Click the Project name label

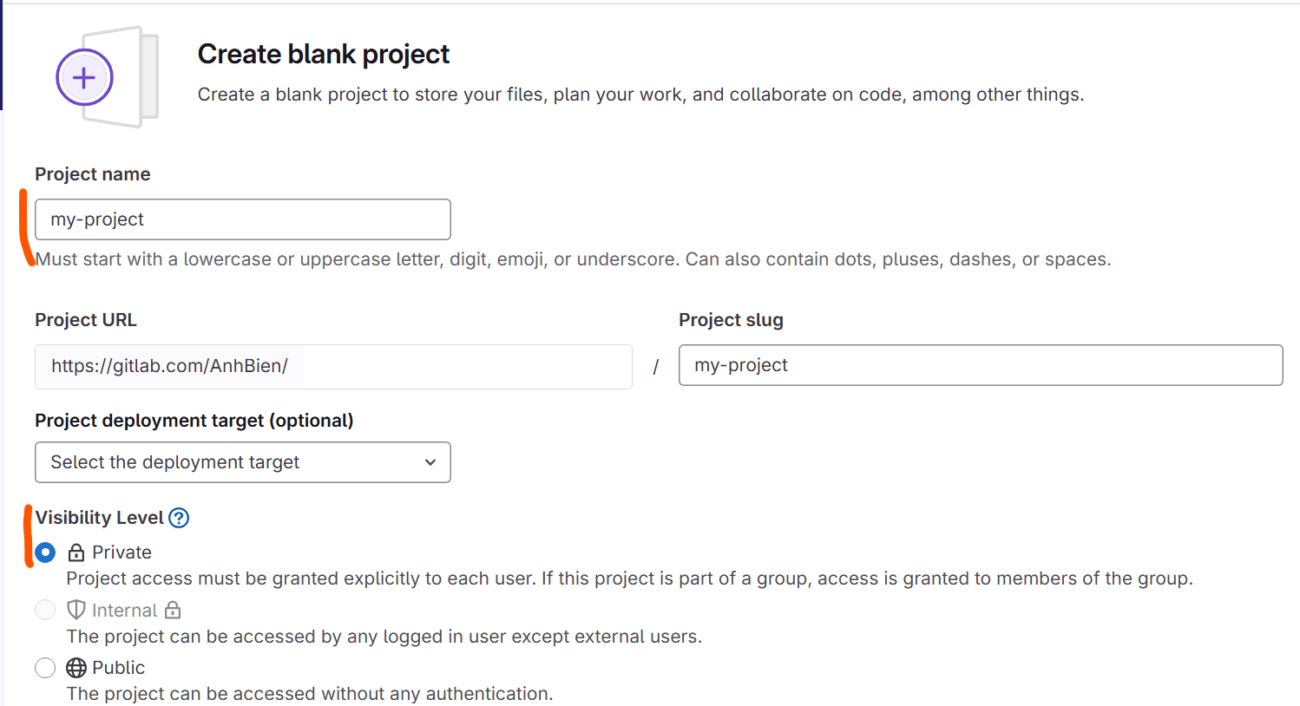pos(92,174)
